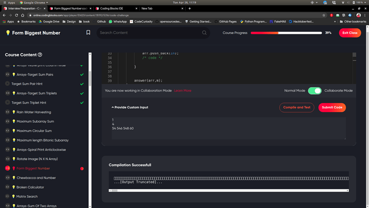Click the red status dot beside Form Biggest Number
Screen dimensions: 369x208
point(82,169)
